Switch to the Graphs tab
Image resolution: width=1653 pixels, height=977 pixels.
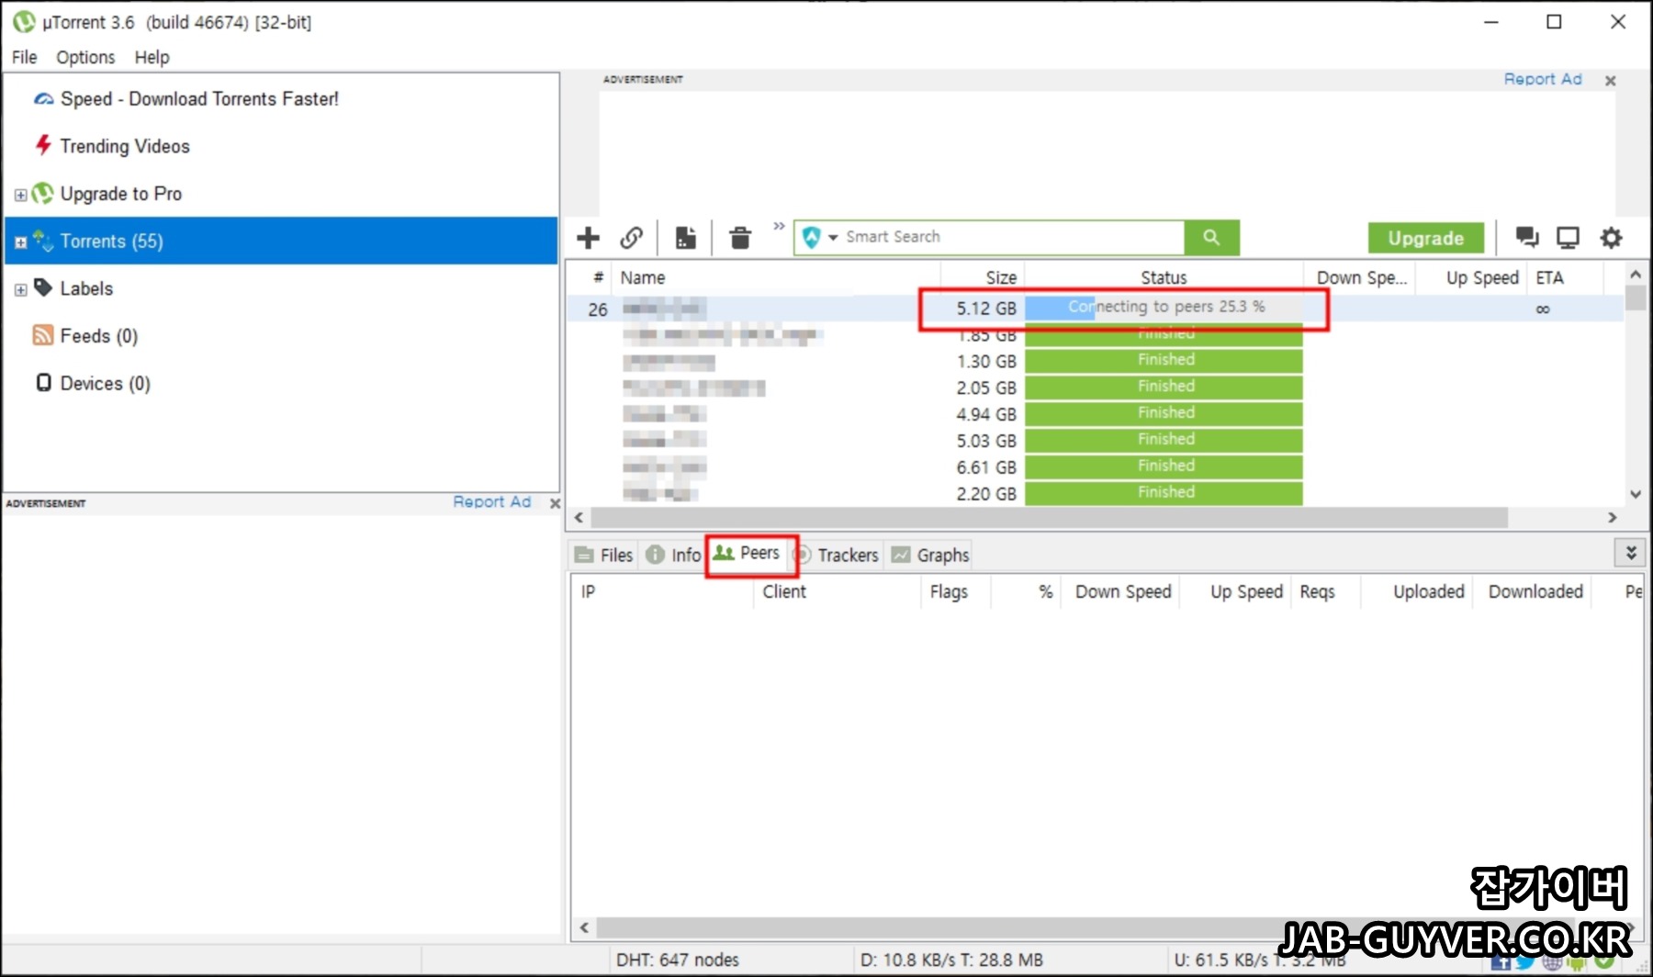(x=931, y=555)
